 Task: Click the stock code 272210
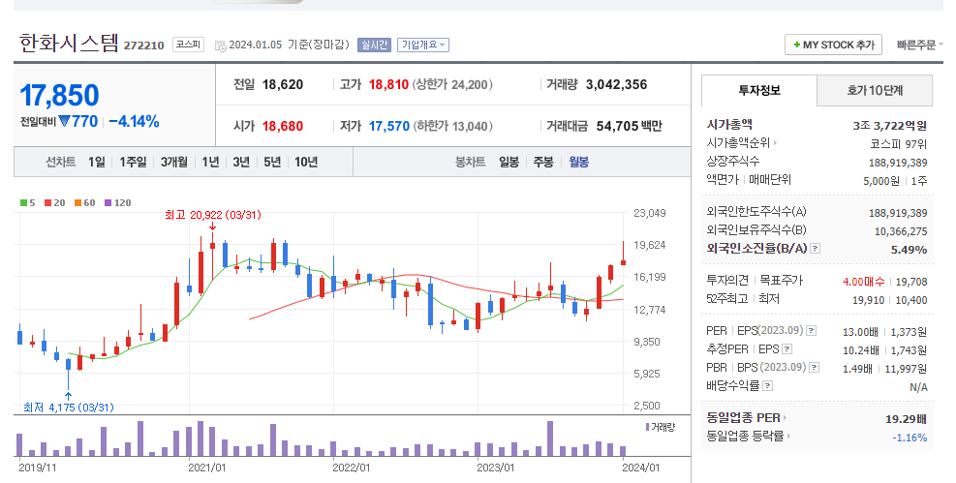click(144, 45)
